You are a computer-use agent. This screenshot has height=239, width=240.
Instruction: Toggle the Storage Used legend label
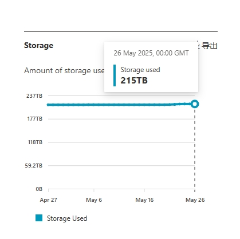[67, 218]
